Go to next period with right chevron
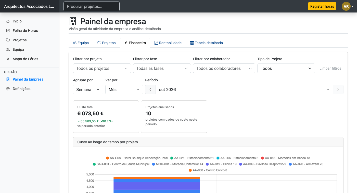The image size is (357, 193). (x=338, y=89)
